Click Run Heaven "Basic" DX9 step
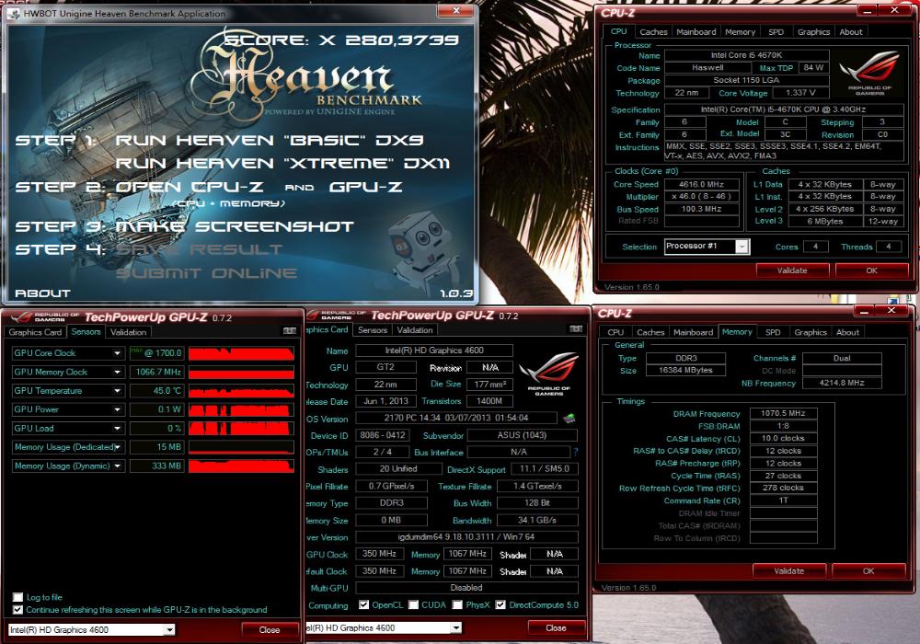 click(270, 140)
